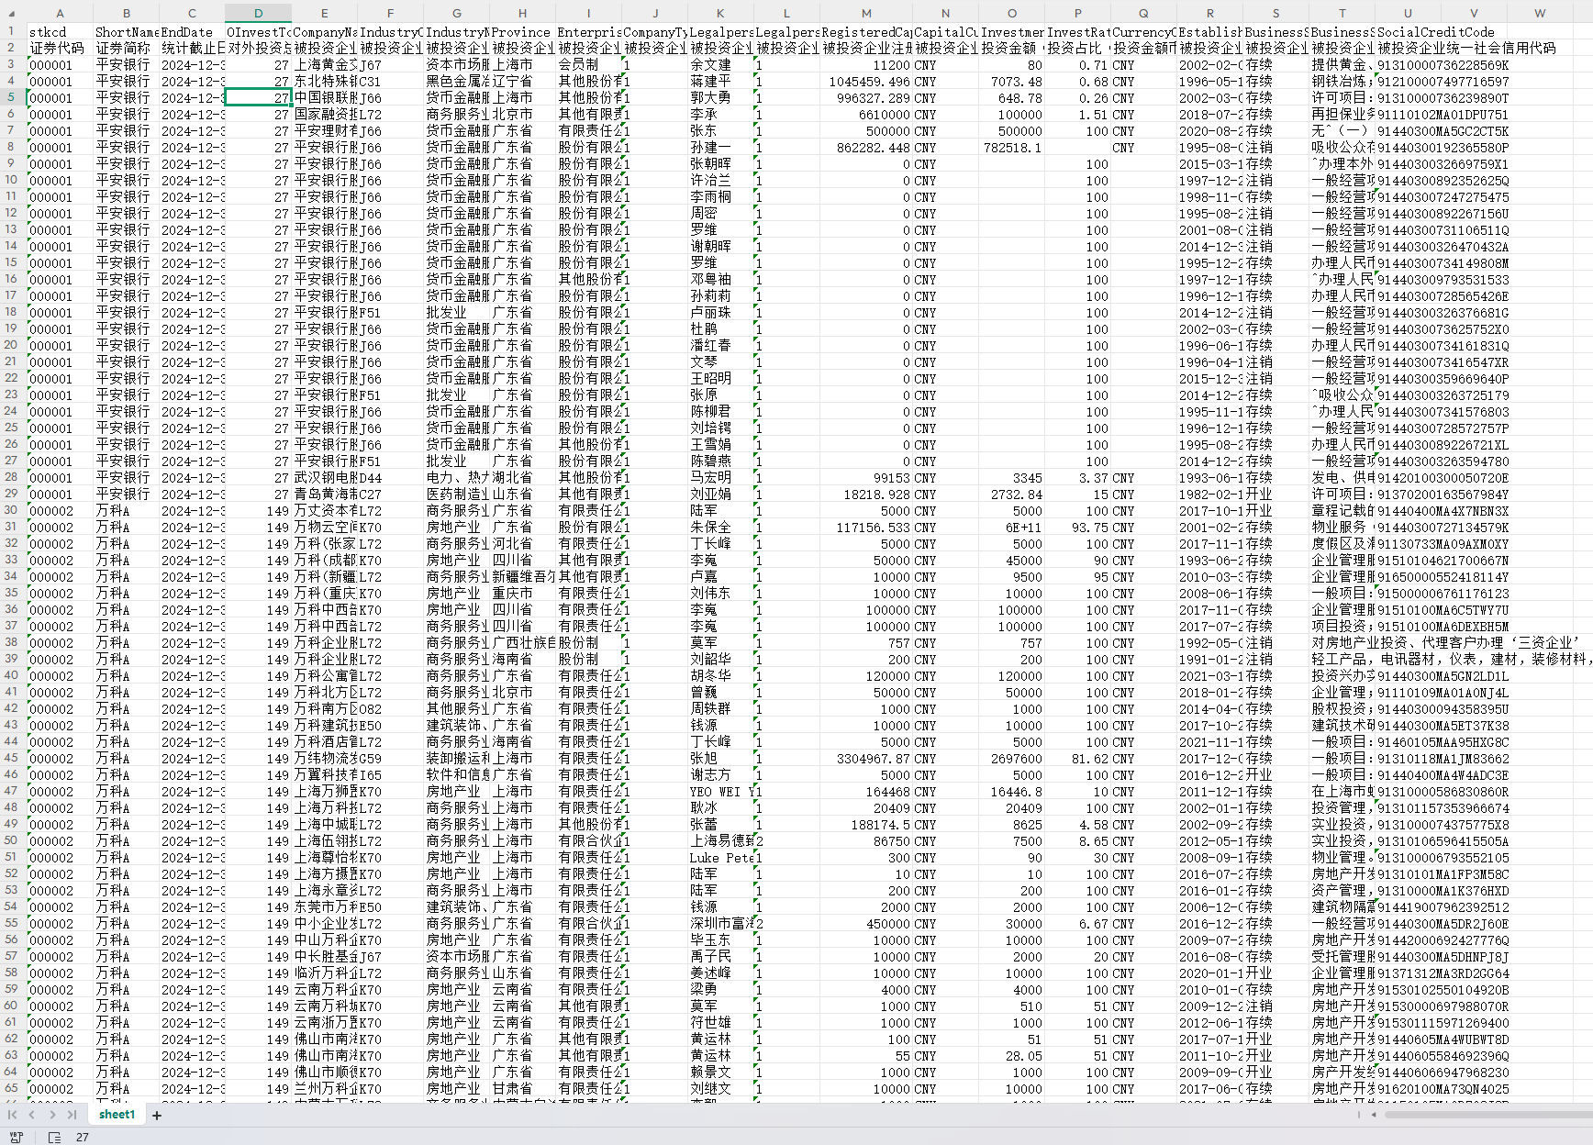This screenshot has height=1145, width=1593.
Task: Add a new sheet with the plus icon
Action: (x=157, y=1116)
